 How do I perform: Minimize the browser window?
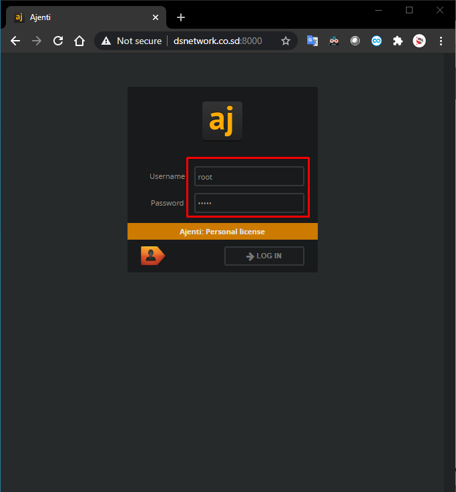pyautogui.click(x=379, y=11)
